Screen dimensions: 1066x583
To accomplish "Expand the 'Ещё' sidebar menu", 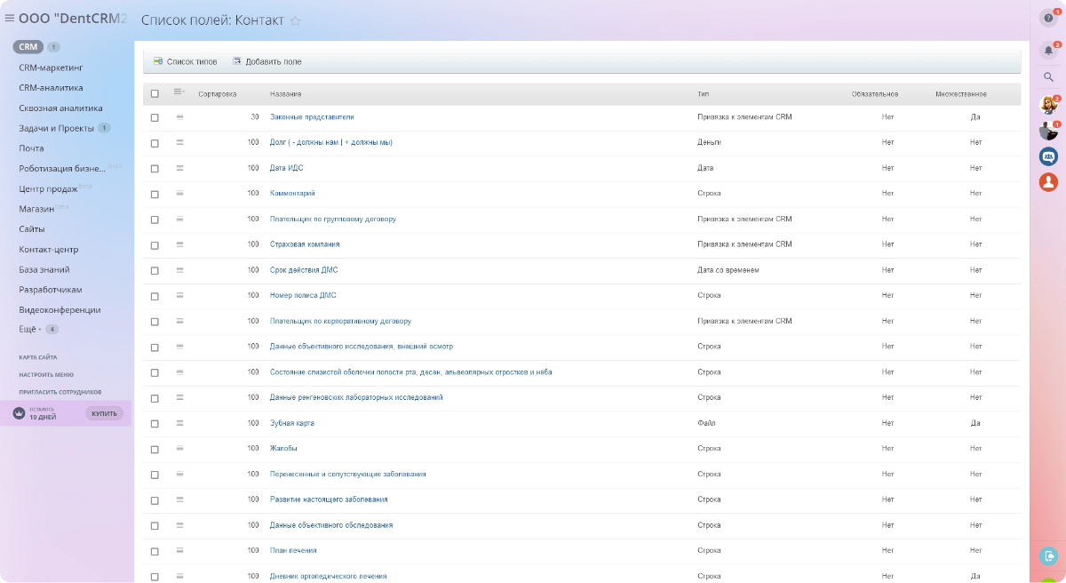I will 30,330.
